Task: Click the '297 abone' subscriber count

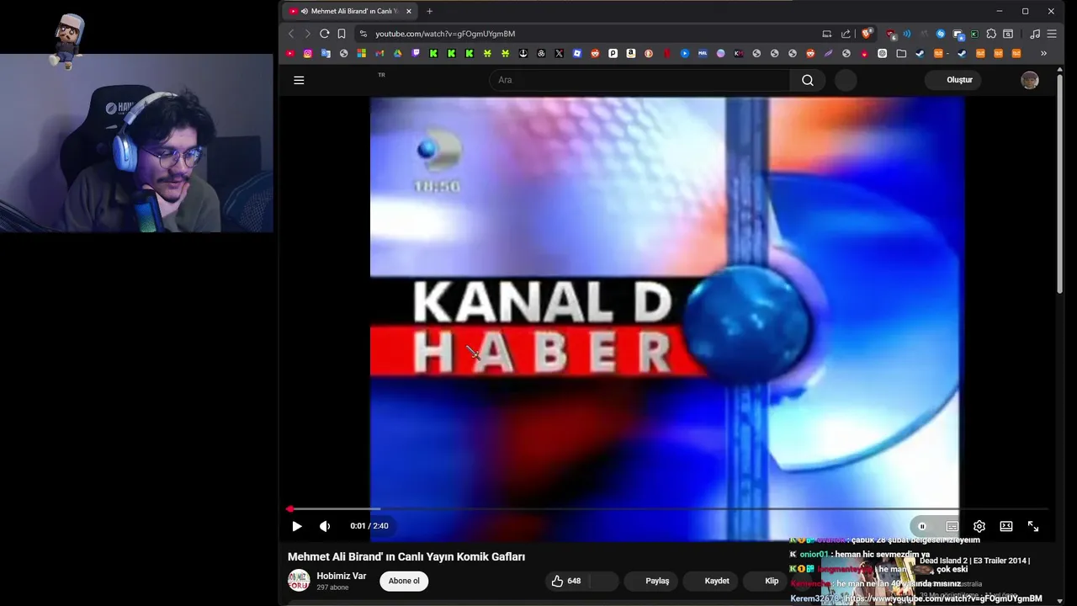Action: pos(332,587)
